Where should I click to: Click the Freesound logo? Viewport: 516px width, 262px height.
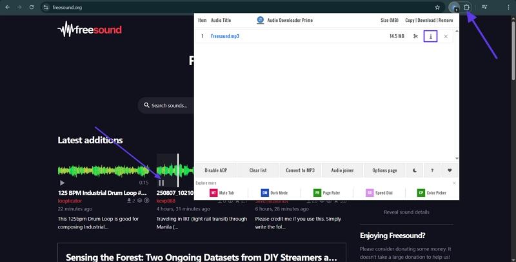click(x=90, y=29)
